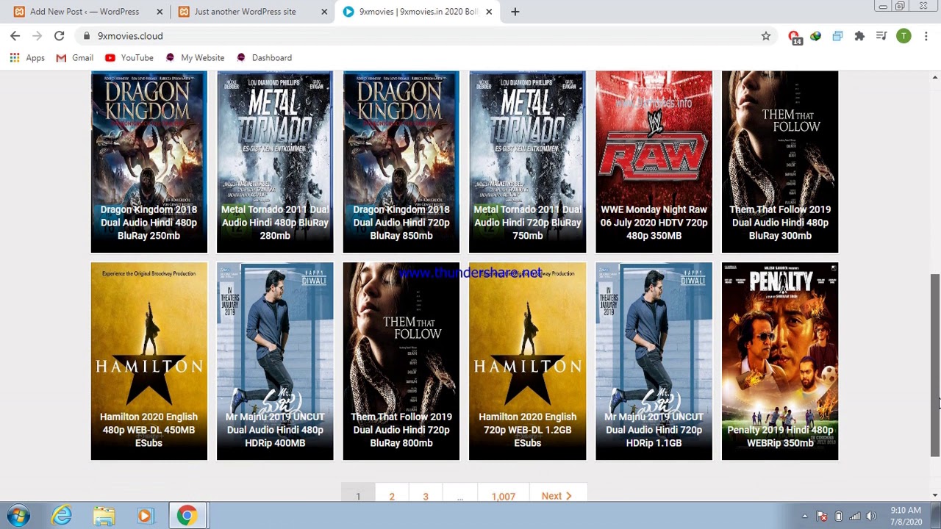
Task: Close the 9xmovies tab
Action: (x=489, y=12)
